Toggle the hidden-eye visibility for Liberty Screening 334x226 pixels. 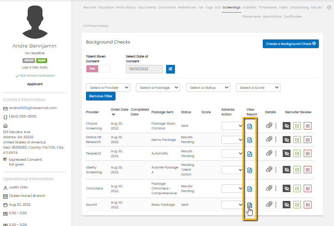[286, 170]
